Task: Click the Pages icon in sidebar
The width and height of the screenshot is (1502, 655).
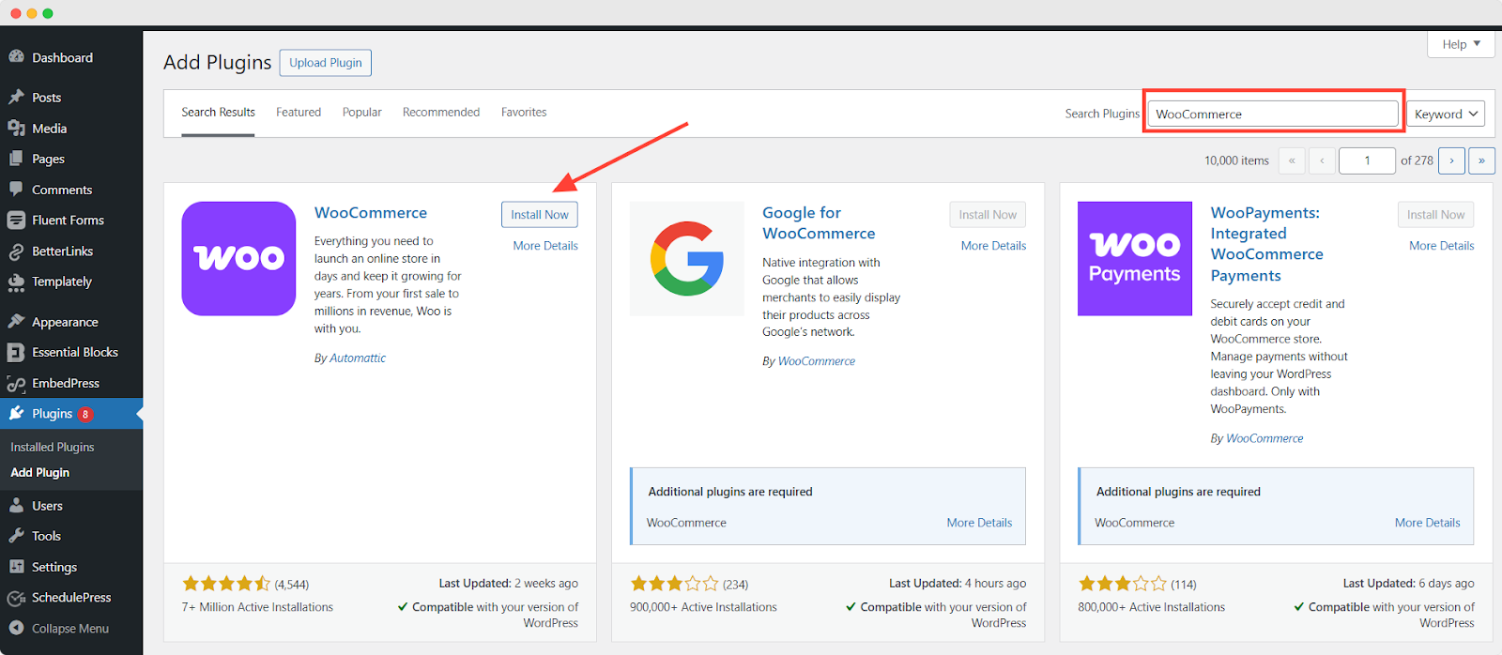Action: tap(16, 159)
